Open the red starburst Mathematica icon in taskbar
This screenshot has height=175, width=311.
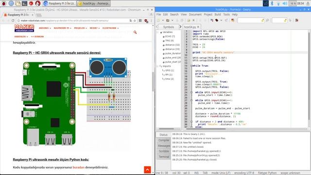(31, 3)
